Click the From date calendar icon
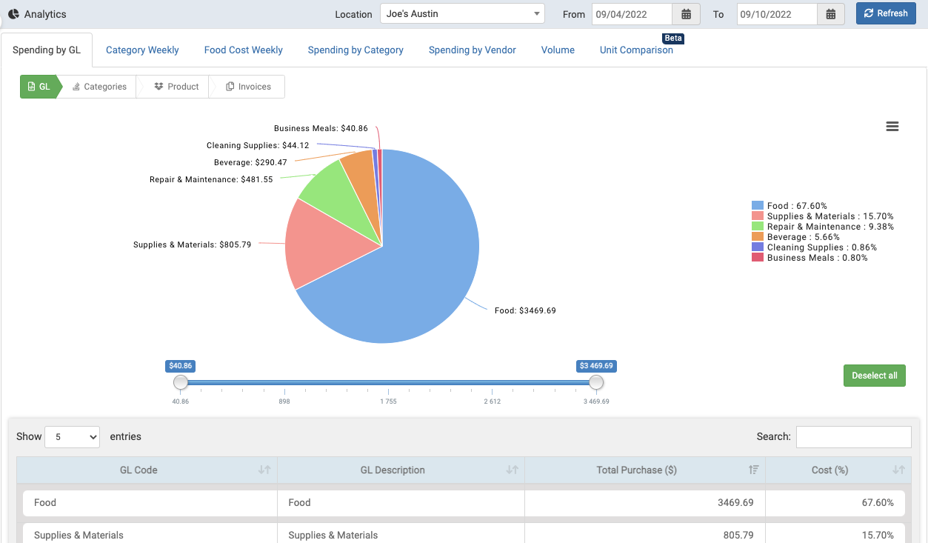 685,13
